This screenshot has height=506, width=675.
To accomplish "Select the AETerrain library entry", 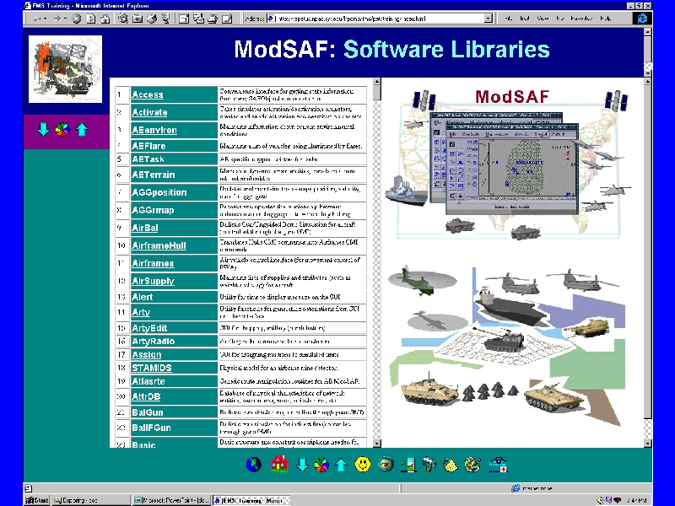I will click(x=154, y=175).
